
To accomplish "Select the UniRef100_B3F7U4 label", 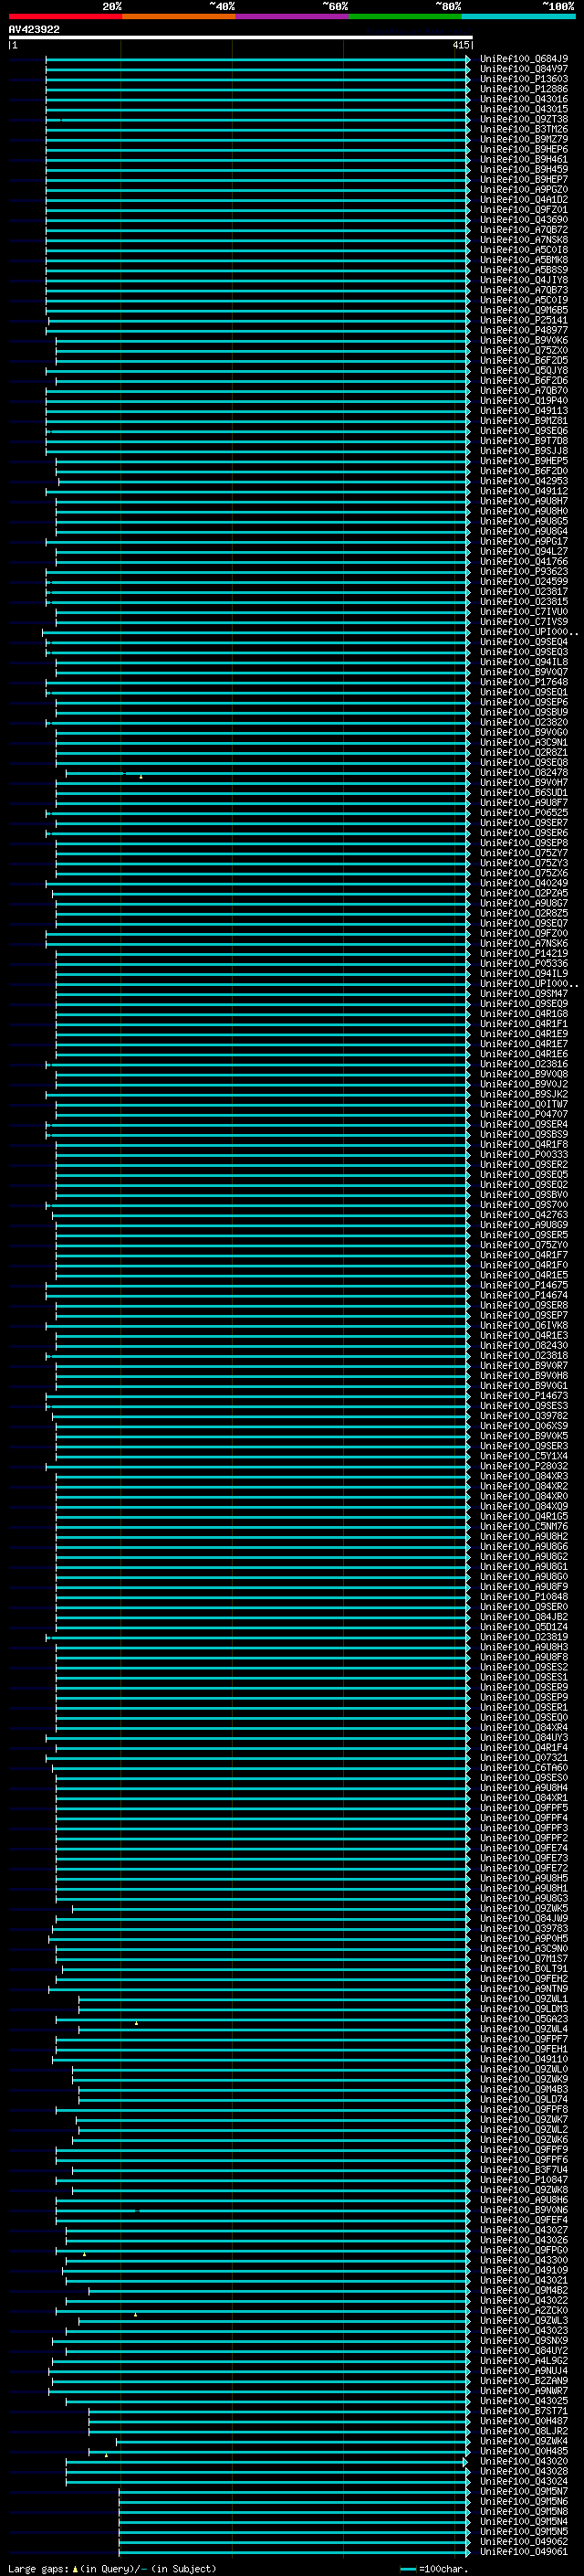I will coord(523,2170).
